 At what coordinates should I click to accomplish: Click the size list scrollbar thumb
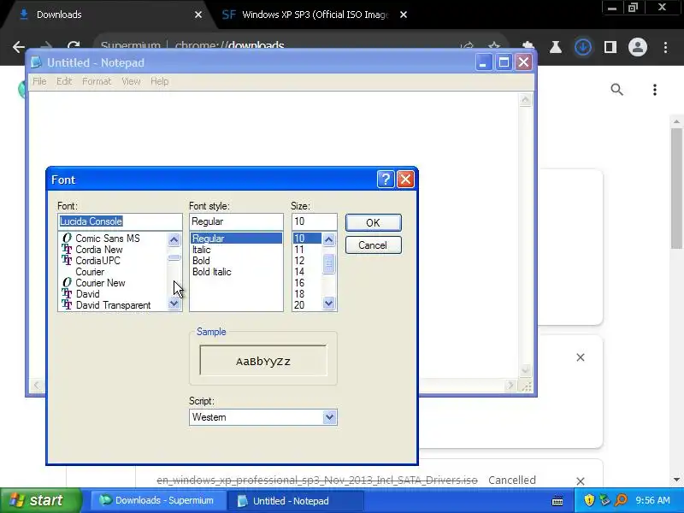[x=329, y=264]
